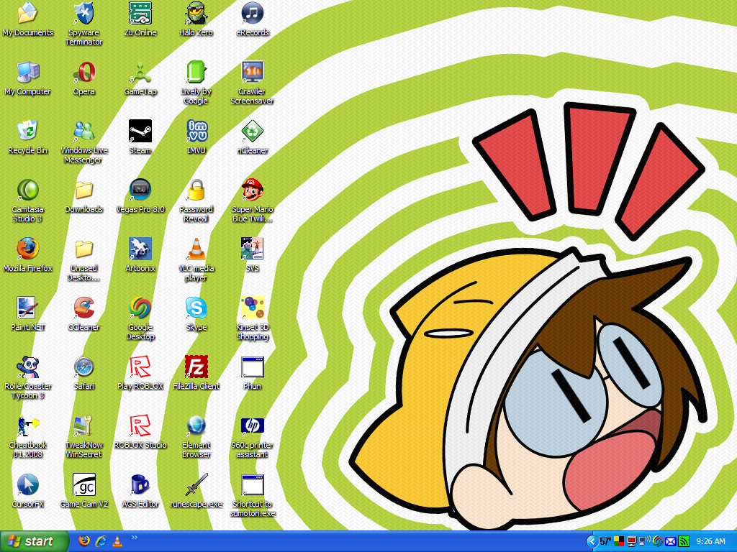This screenshot has width=737, height=552.
Task: Select the CCleaner desktop icon
Action: [84, 308]
